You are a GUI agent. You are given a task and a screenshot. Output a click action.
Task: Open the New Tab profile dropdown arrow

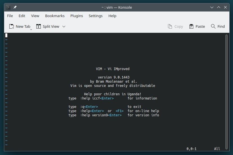[31, 30]
